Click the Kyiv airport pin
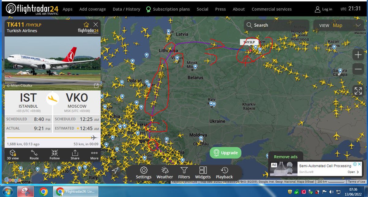368x197 pixels. point(212,103)
